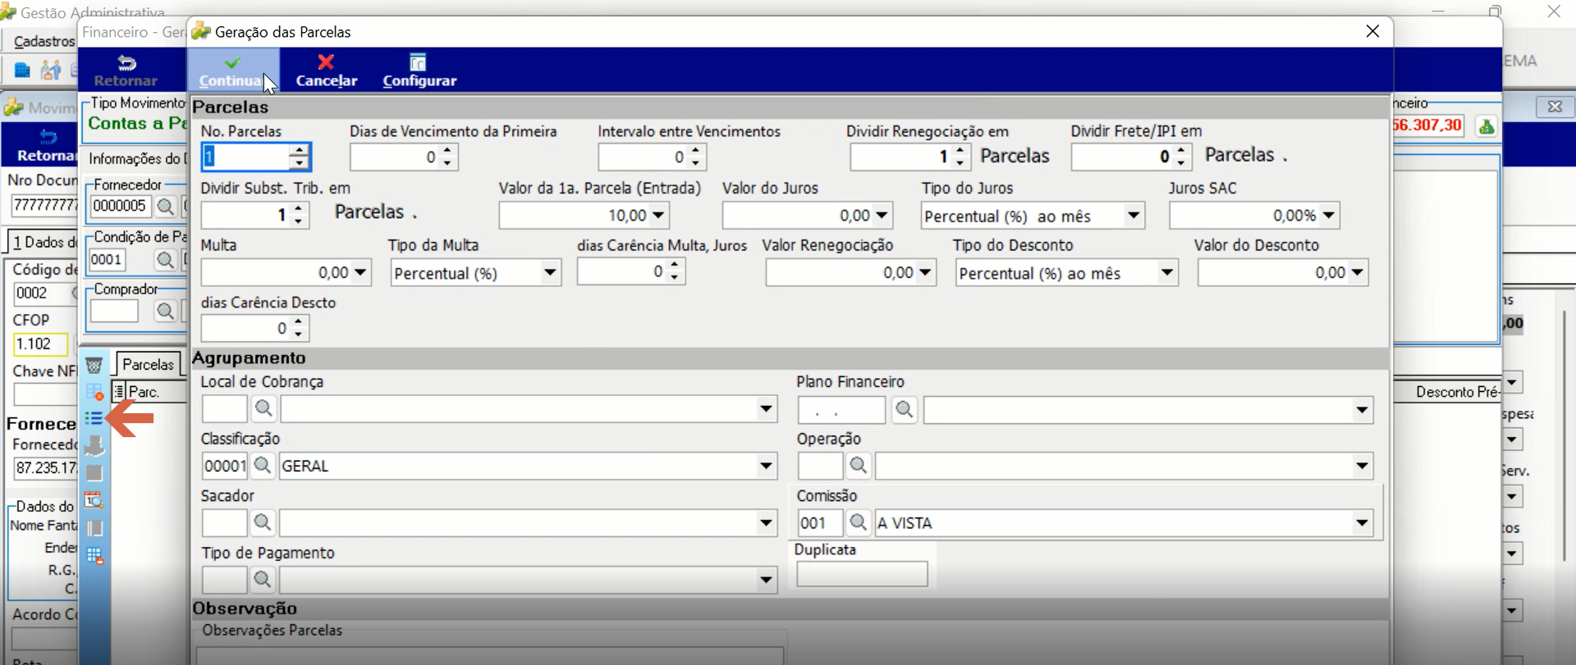Click the list icon indicated by arrow
1576x665 pixels.
tap(94, 418)
